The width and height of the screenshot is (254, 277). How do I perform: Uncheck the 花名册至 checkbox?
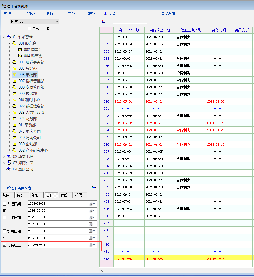point(4,245)
